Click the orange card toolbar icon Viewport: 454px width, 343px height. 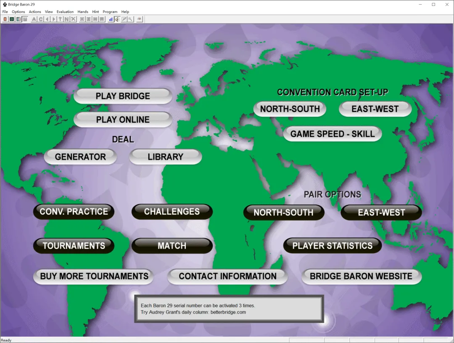tap(5, 19)
